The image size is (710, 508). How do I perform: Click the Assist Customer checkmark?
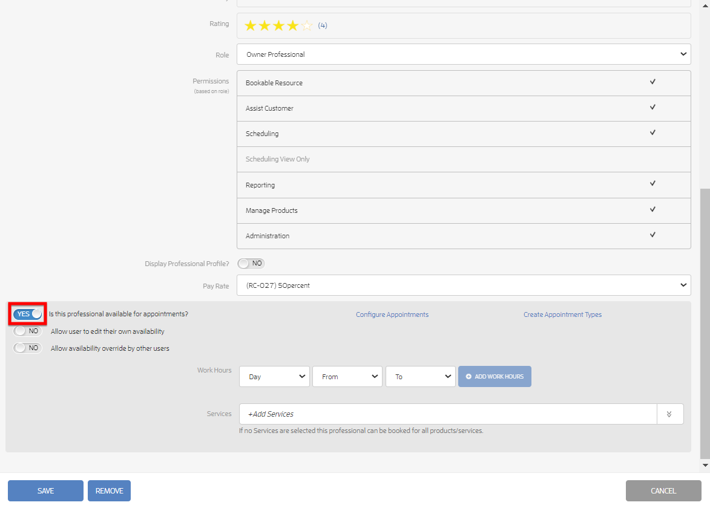coord(652,107)
